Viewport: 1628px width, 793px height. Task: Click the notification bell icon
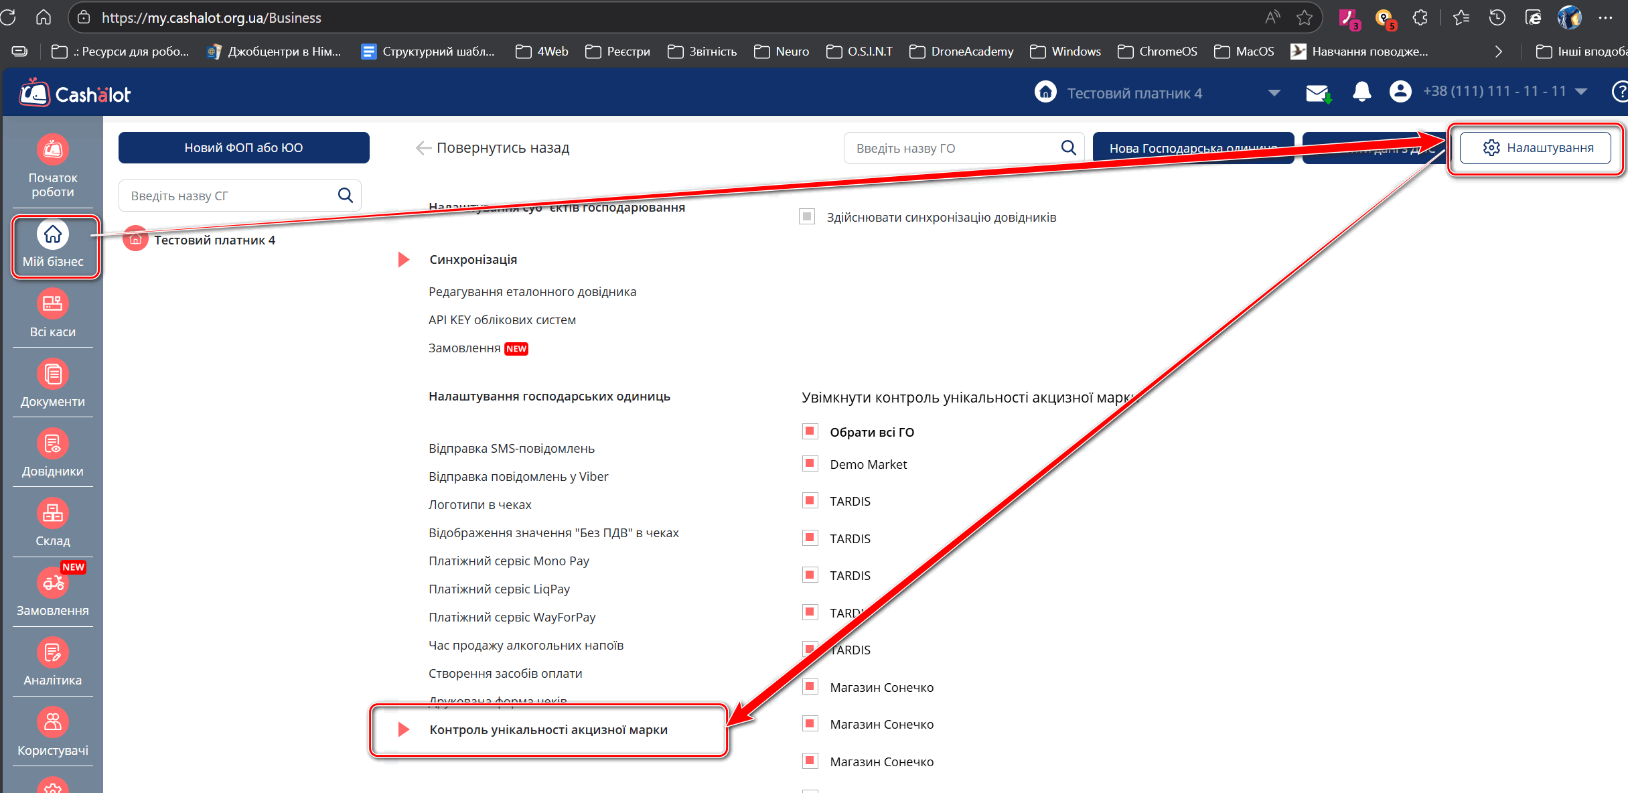(1361, 92)
